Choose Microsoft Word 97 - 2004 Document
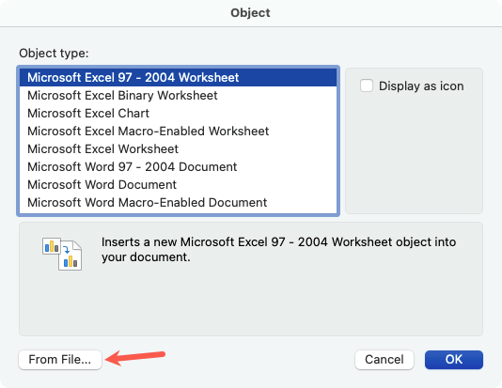 pos(178,167)
